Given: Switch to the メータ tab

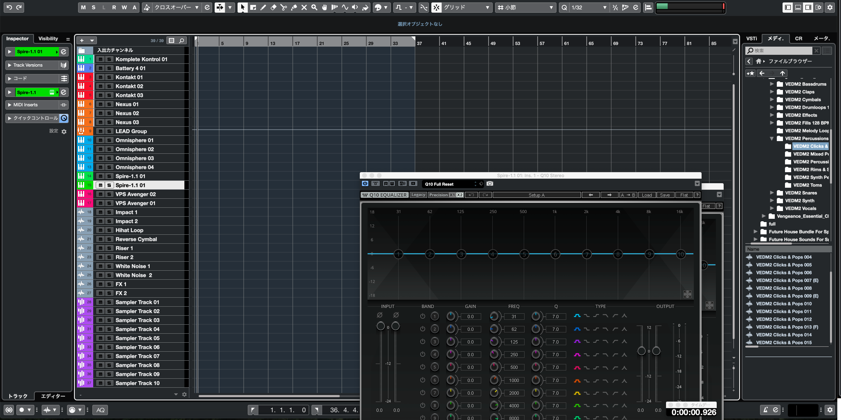Looking at the screenshot, I should (x=822, y=38).
